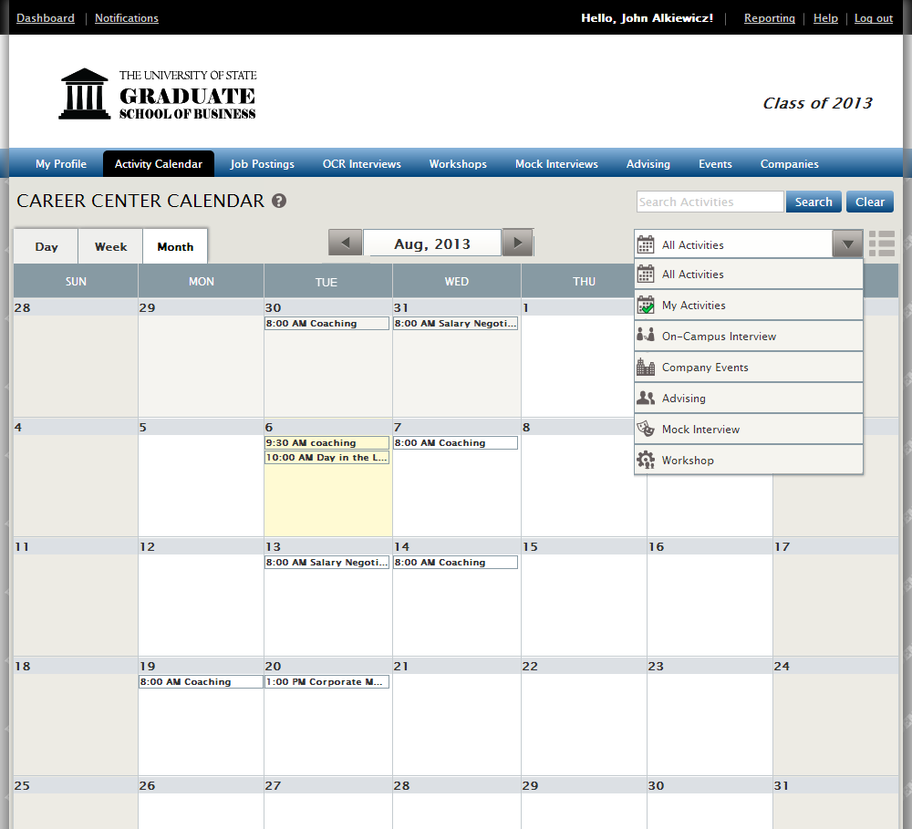Open Workshops navigation item
912x829 pixels.
pos(458,164)
